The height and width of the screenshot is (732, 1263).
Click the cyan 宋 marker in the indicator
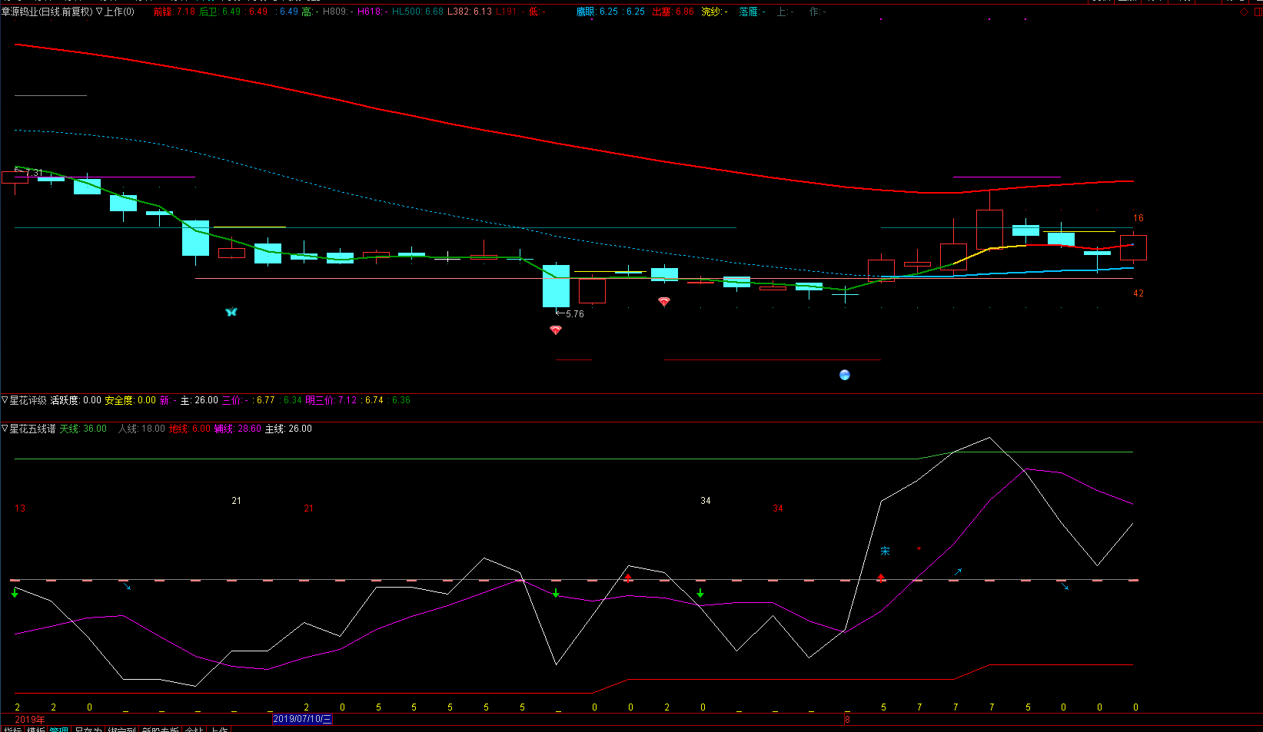point(885,551)
